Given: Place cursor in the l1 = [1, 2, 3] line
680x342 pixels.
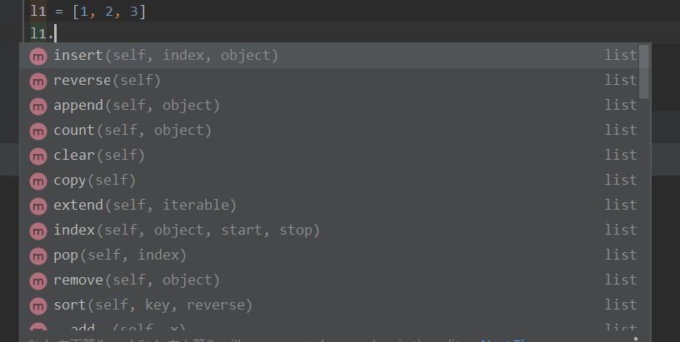Looking at the screenshot, I should (87, 11).
